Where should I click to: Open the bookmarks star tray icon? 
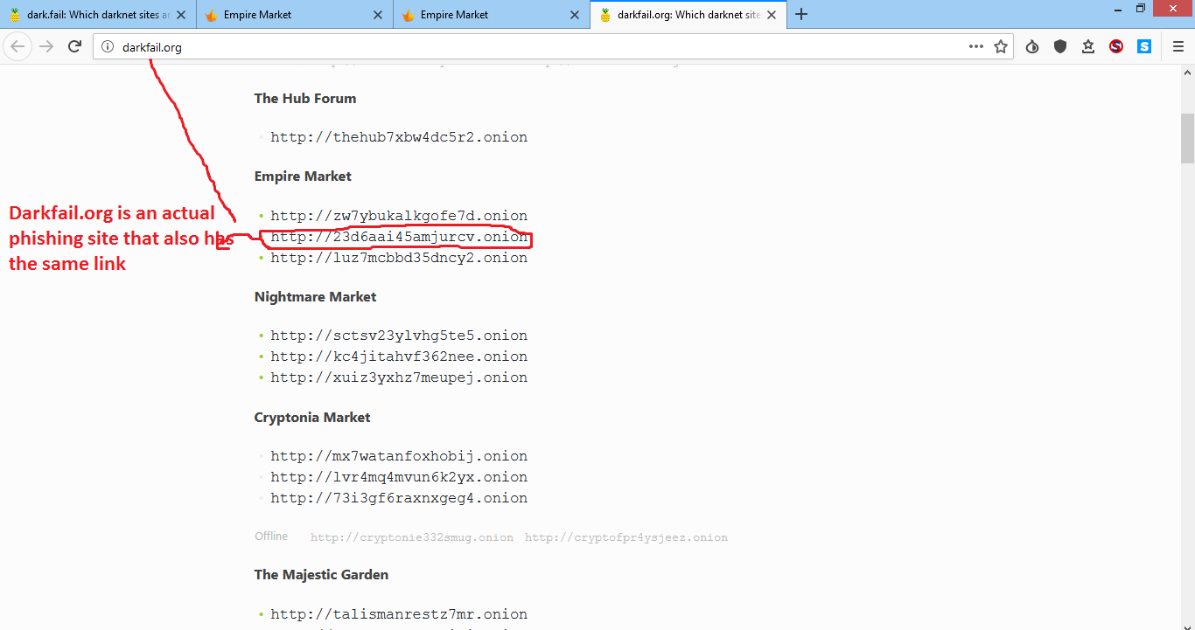coord(1088,46)
